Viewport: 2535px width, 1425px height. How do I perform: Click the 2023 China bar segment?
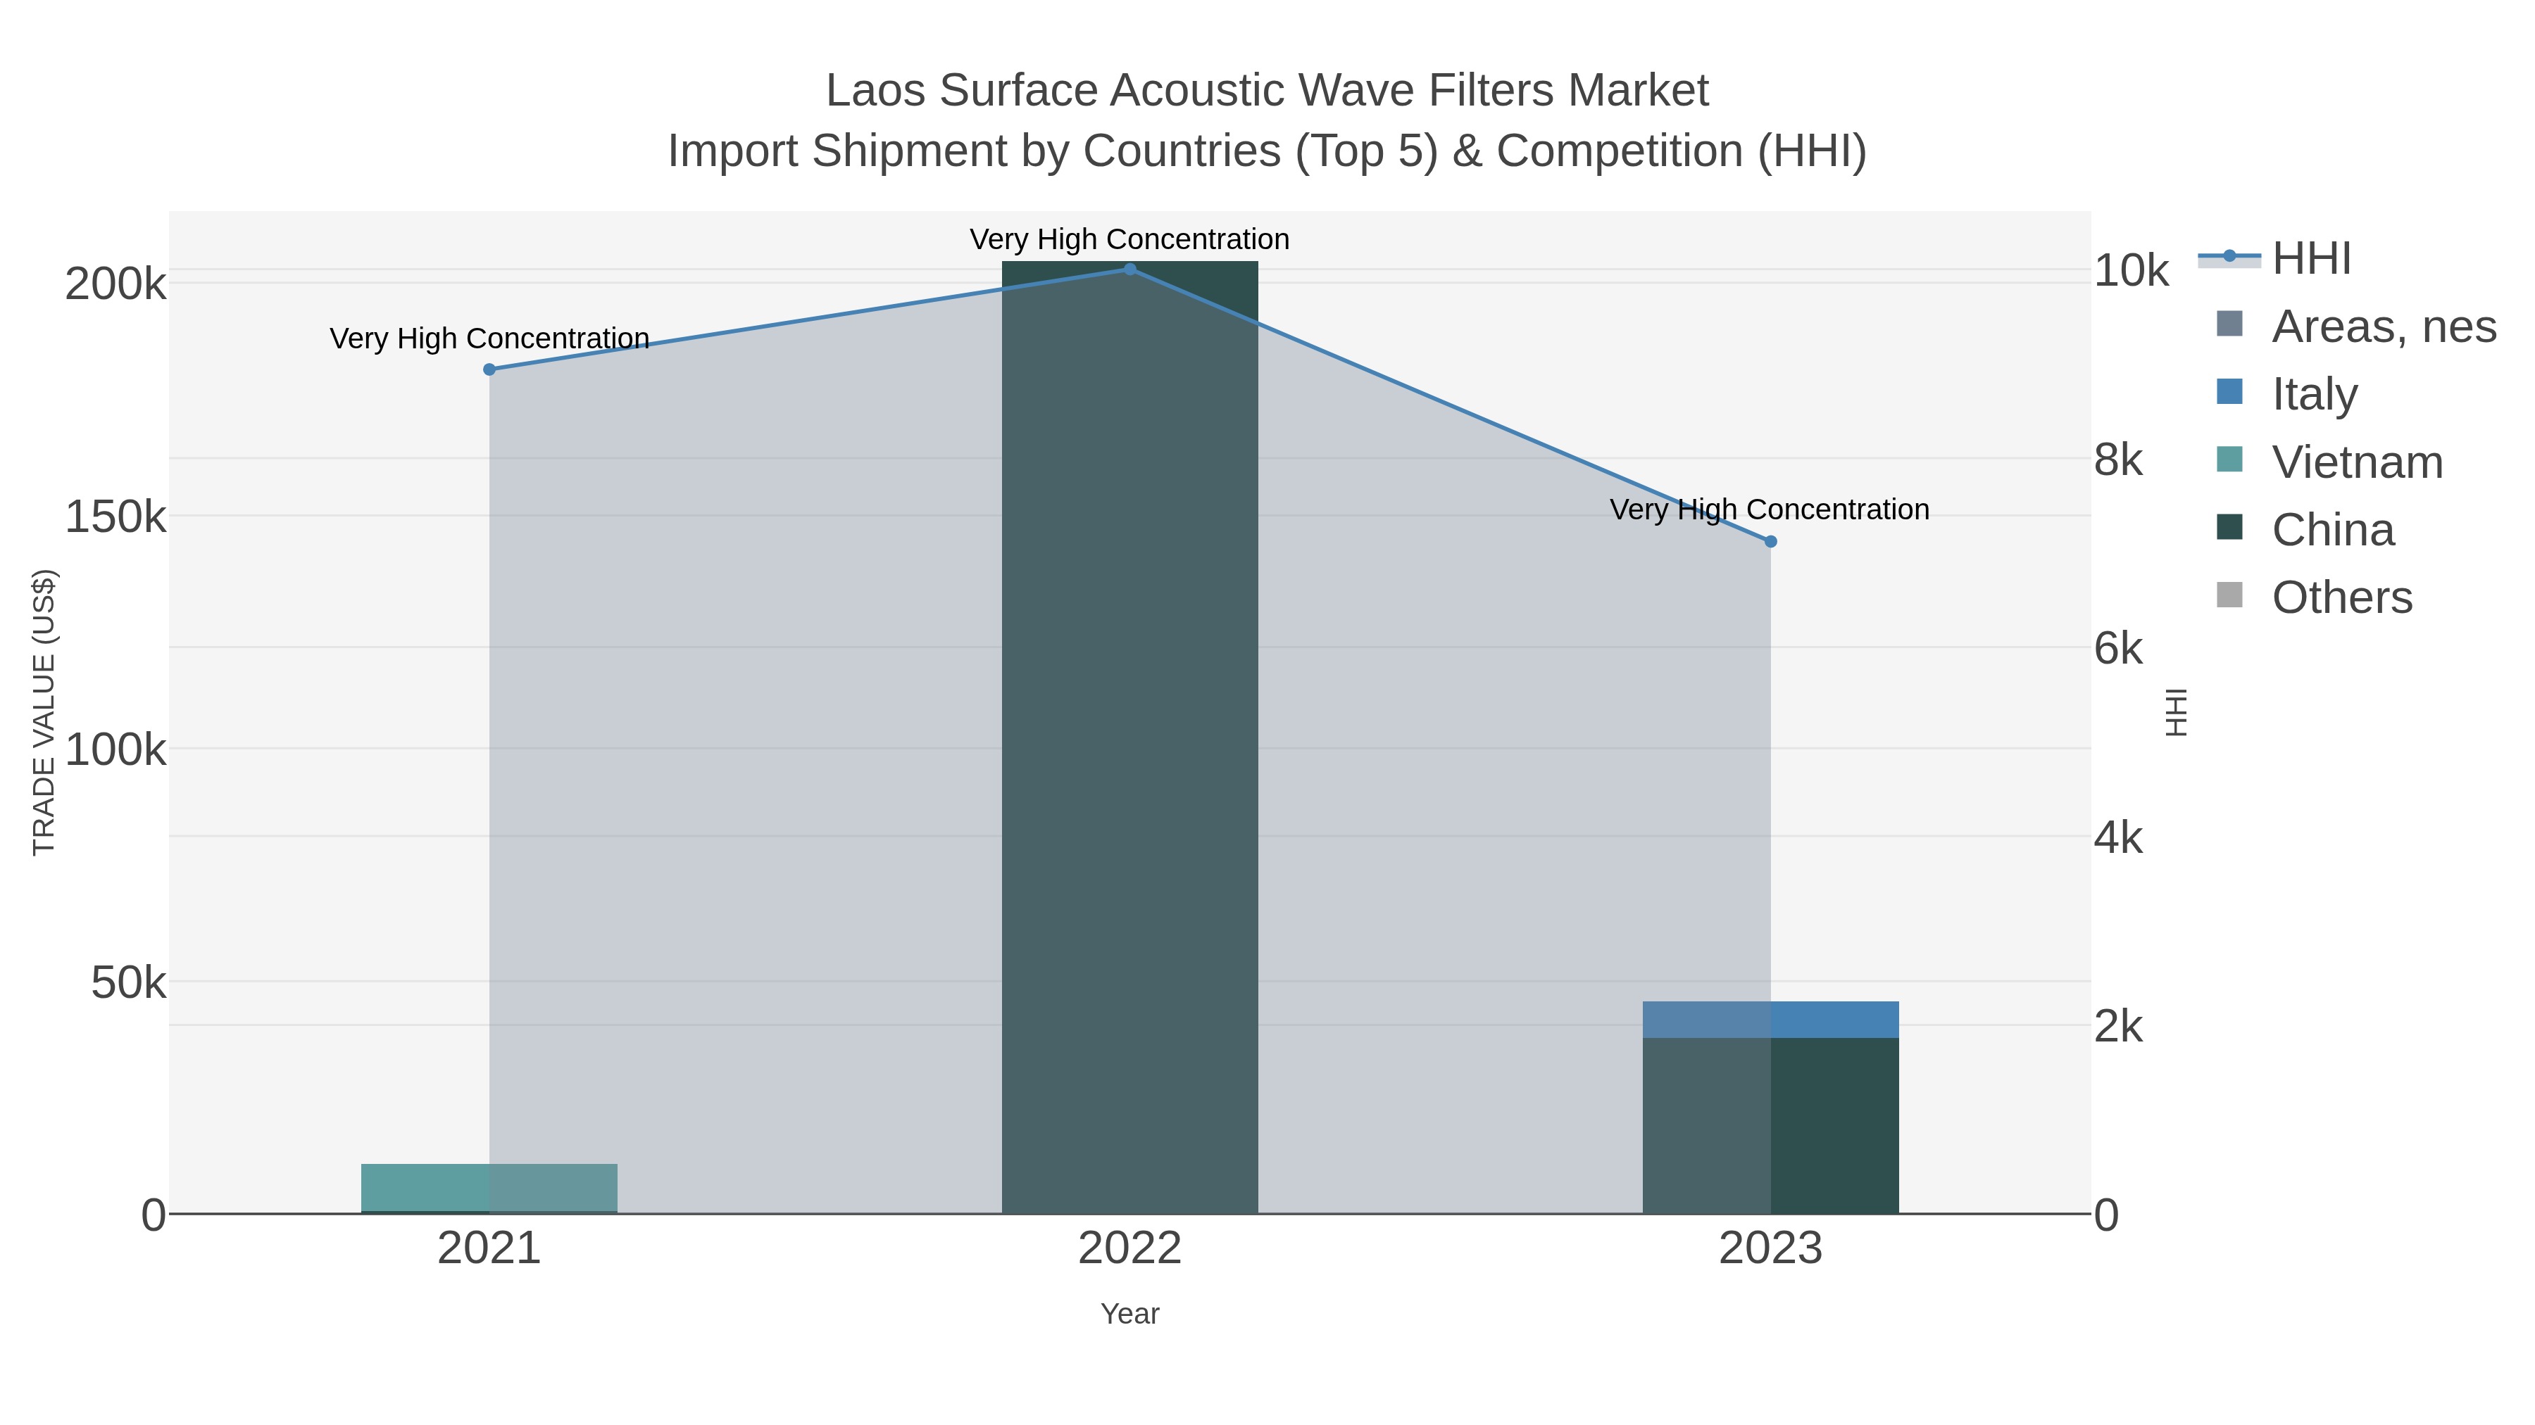(x=1770, y=1126)
